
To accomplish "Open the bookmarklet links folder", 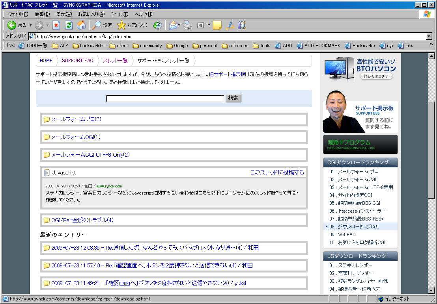I will click(89, 46).
